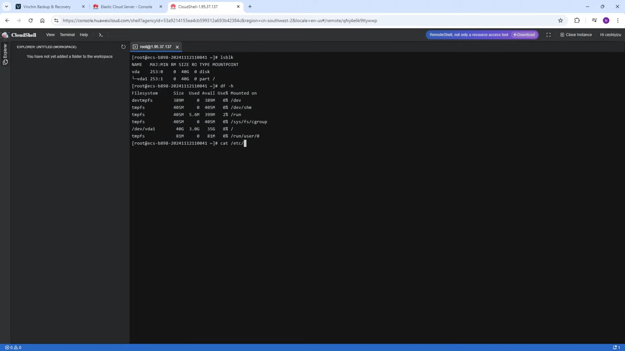View site information icon
The height and width of the screenshot is (351, 625).
click(x=56, y=20)
